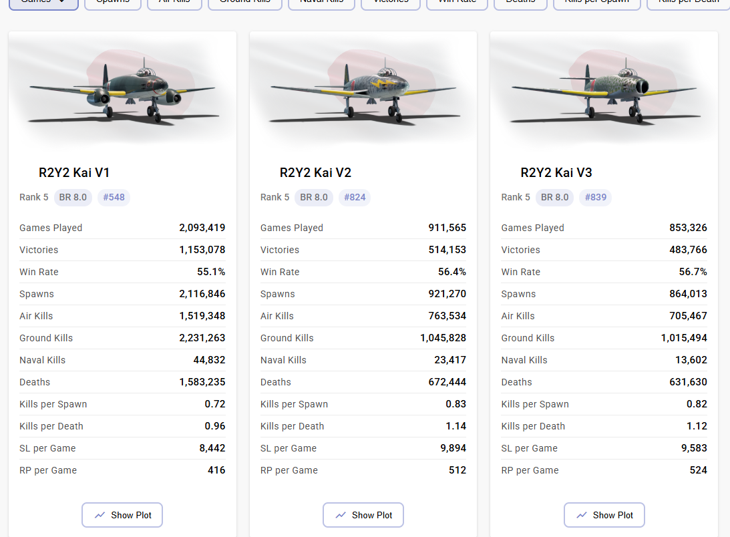
Task: Click the BR 8.0 badge on R2Y2 Kai V2
Action: (x=314, y=197)
